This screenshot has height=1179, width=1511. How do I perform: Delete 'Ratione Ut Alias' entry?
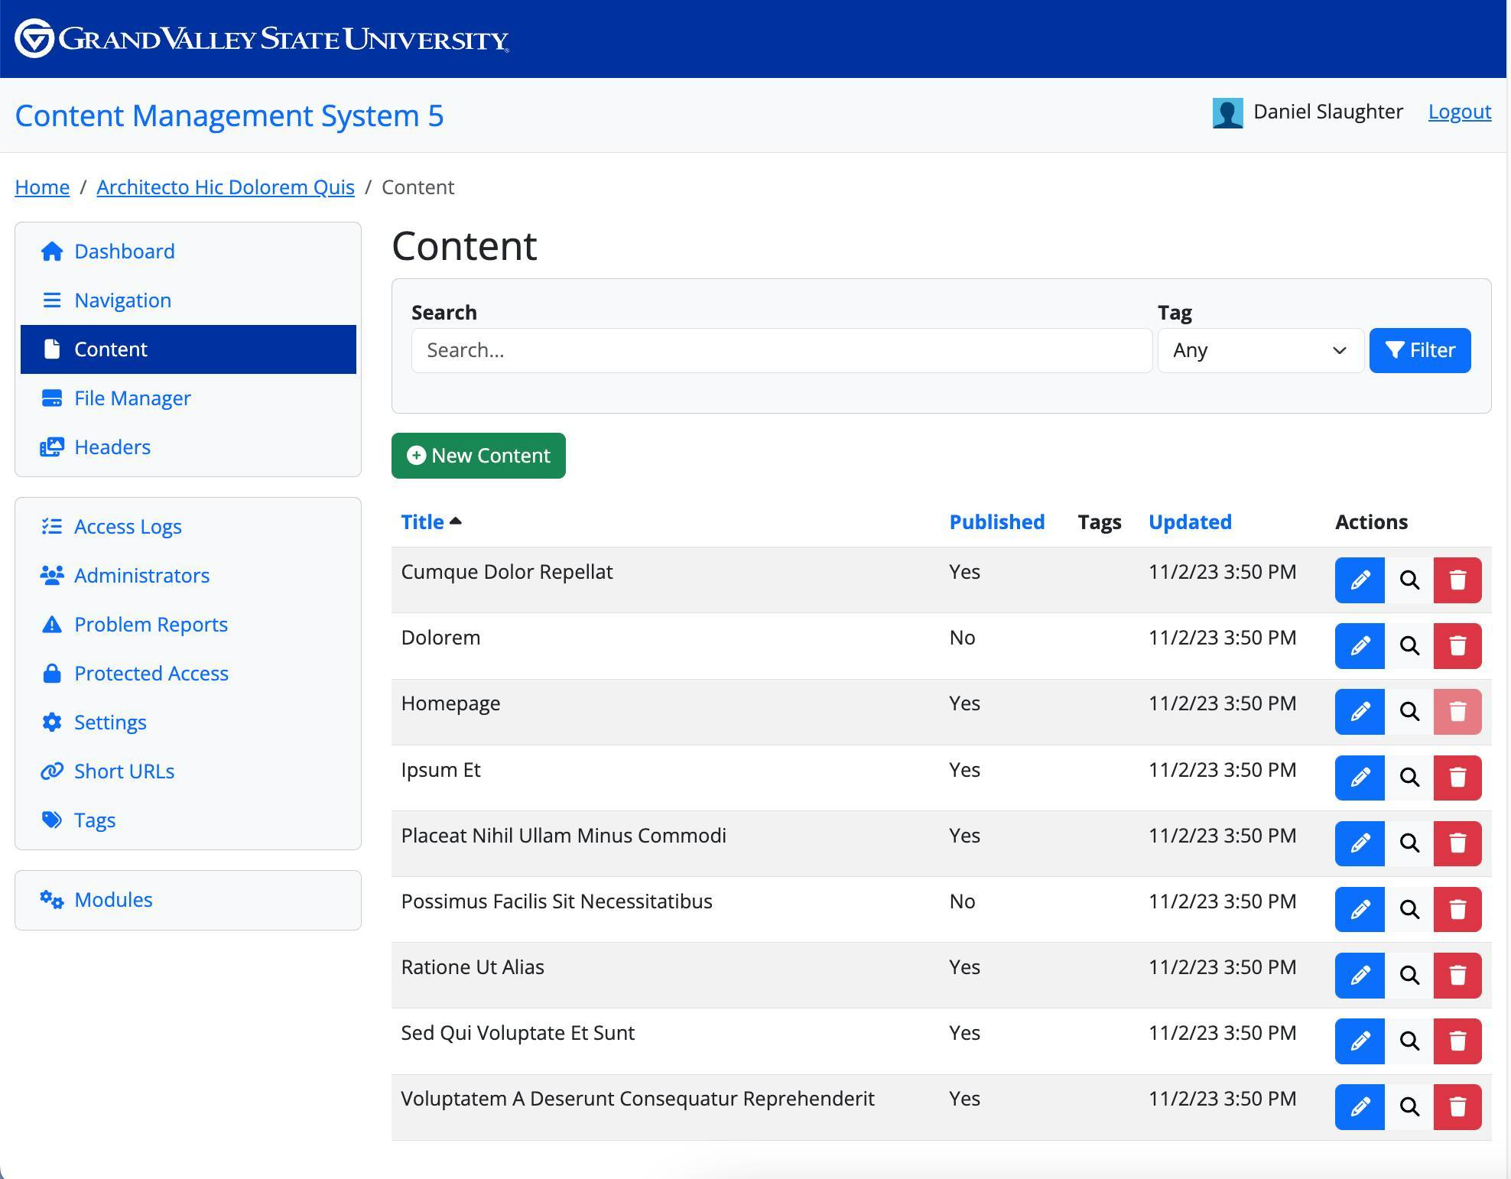pyautogui.click(x=1457, y=975)
